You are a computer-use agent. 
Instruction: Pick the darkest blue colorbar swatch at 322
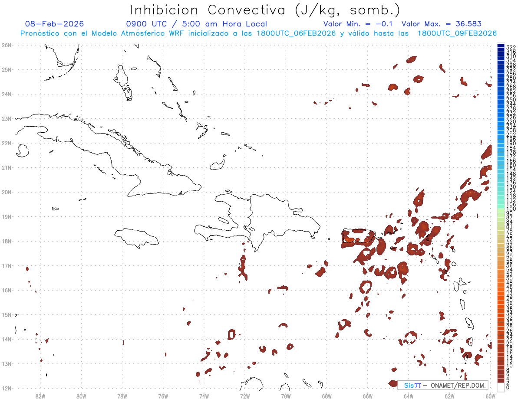pyautogui.click(x=501, y=46)
